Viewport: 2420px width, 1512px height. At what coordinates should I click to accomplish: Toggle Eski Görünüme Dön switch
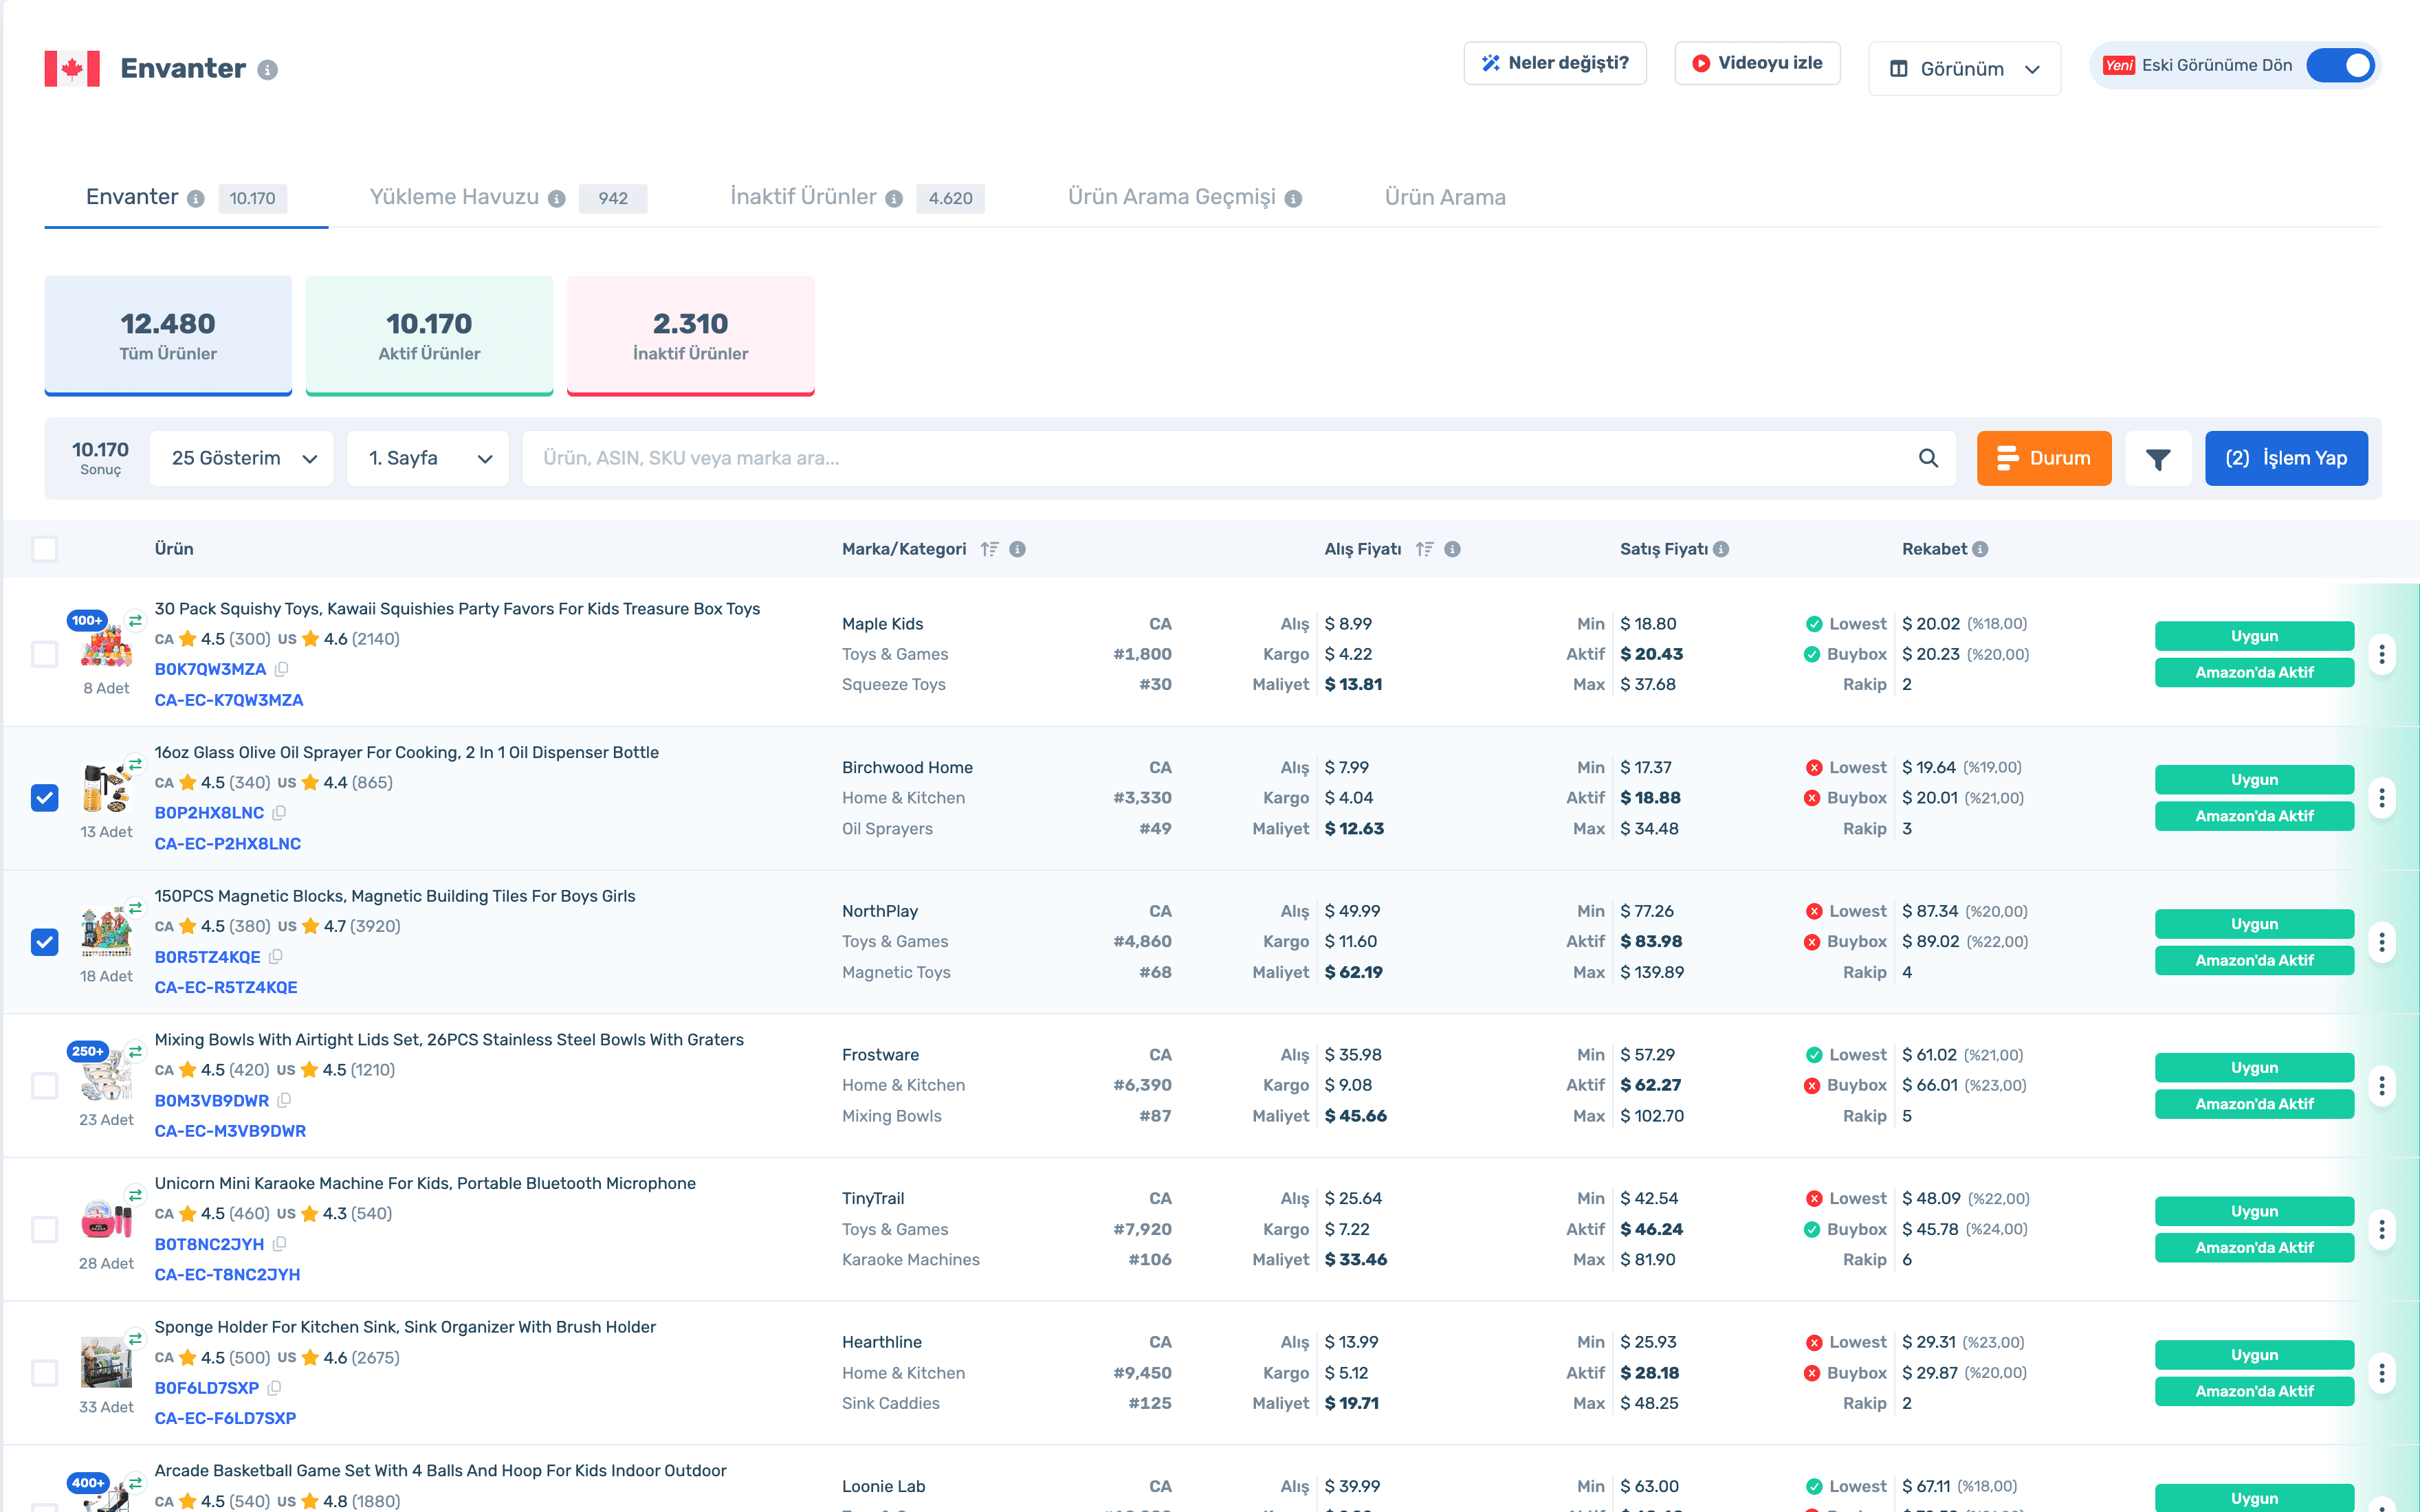point(2340,66)
